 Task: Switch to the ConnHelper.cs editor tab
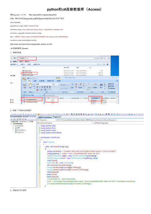pos(48,117)
